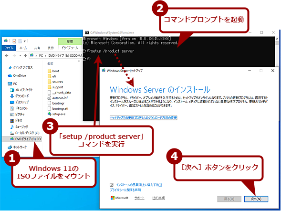
Task: Open the サポート link in setup
Action: [x=139, y=198]
